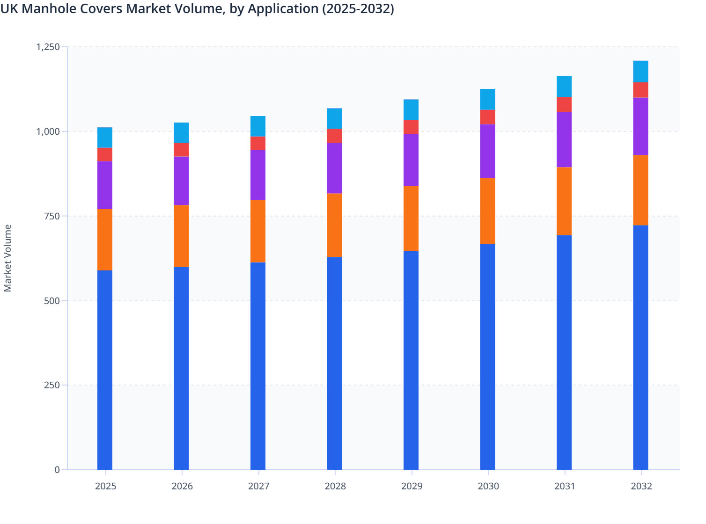The image size is (706, 524).
Task: Click the UK Manhole Covers chart title
Action: click(x=197, y=8)
